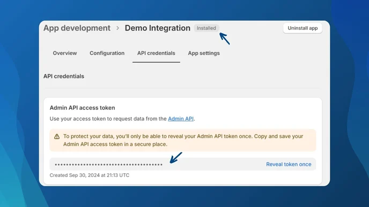
Task: Click the breadcrumb chevron separator icon
Action: click(117, 28)
